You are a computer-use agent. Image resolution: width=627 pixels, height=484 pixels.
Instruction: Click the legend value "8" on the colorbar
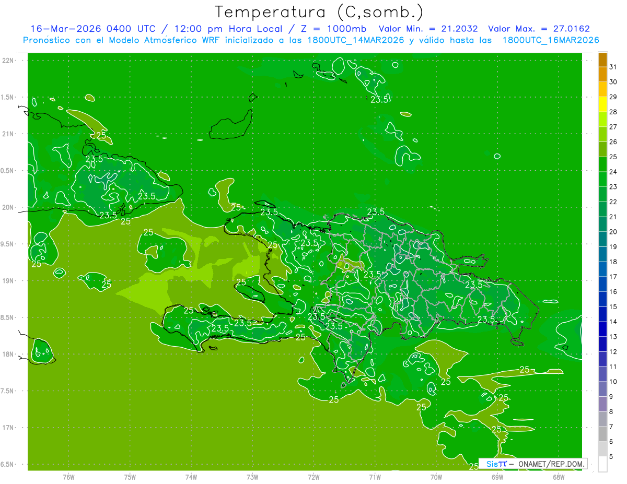tap(611, 411)
